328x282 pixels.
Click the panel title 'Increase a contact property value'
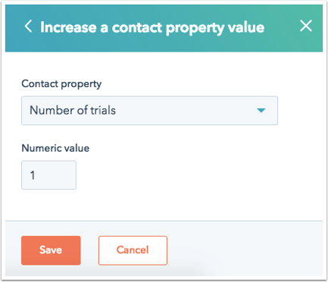click(152, 27)
